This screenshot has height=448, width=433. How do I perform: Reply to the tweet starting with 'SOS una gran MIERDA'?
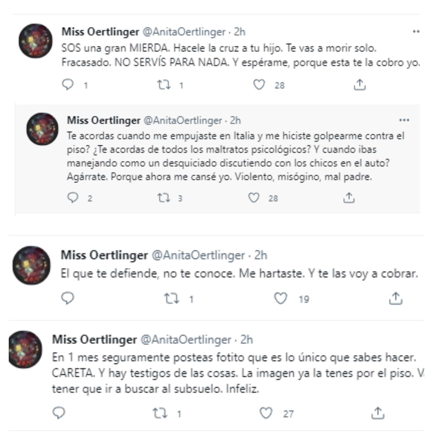pyautogui.click(x=67, y=85)
